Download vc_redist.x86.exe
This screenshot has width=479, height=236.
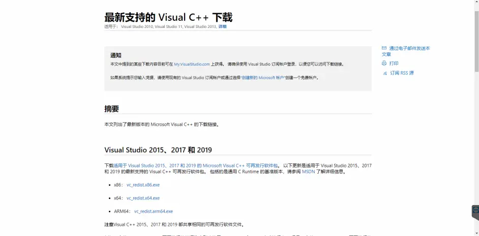[143, 185]
